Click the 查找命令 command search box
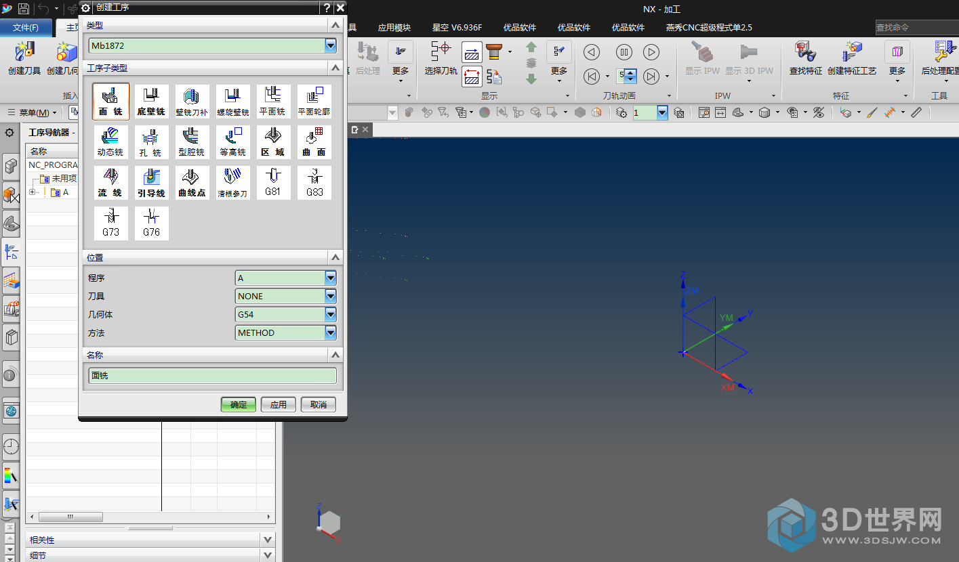Viewport: 959px width, 562px height. pyautogui.click(x=916, y=28)
